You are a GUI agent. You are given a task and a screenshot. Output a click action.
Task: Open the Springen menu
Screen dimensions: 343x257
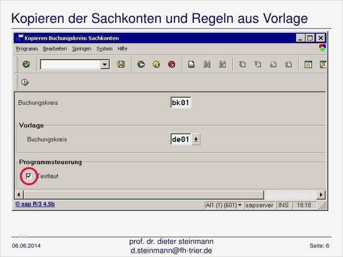click(81, 49)
